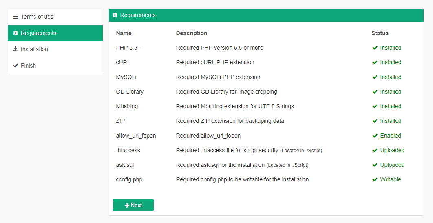Click the check icon for allow_url_fopen Enabled status
This screenshot has width=433, height=223.
click(375, 136)
